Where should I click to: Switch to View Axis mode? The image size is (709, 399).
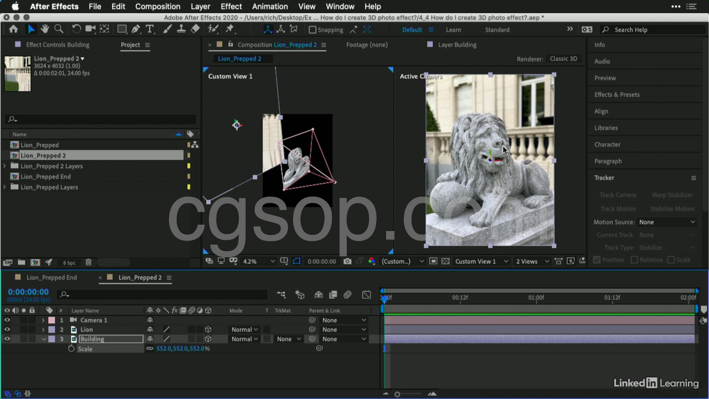(x=294, y=29)
